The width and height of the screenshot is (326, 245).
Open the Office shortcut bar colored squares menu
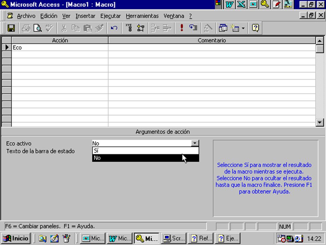[x=218, y=4]
